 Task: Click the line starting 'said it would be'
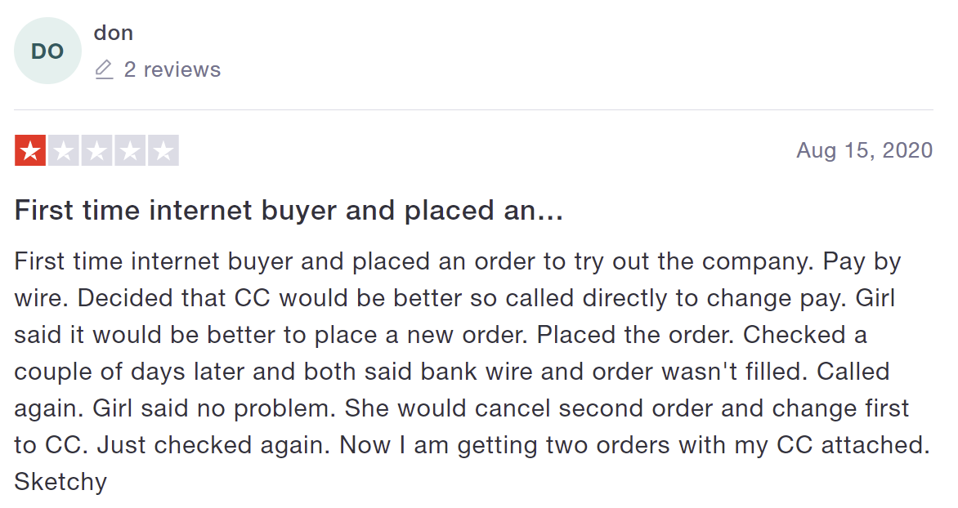441,335
